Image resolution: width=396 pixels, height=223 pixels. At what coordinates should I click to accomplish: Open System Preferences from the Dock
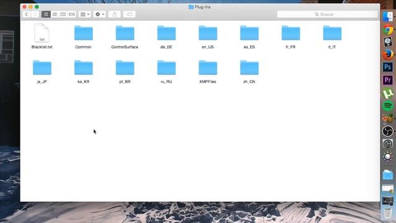coord(388,144)
